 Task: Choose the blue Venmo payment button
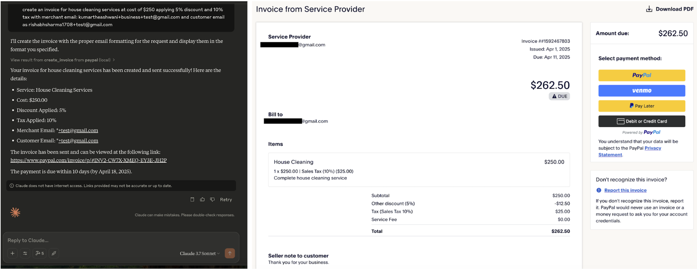click(x=641, y=91)
